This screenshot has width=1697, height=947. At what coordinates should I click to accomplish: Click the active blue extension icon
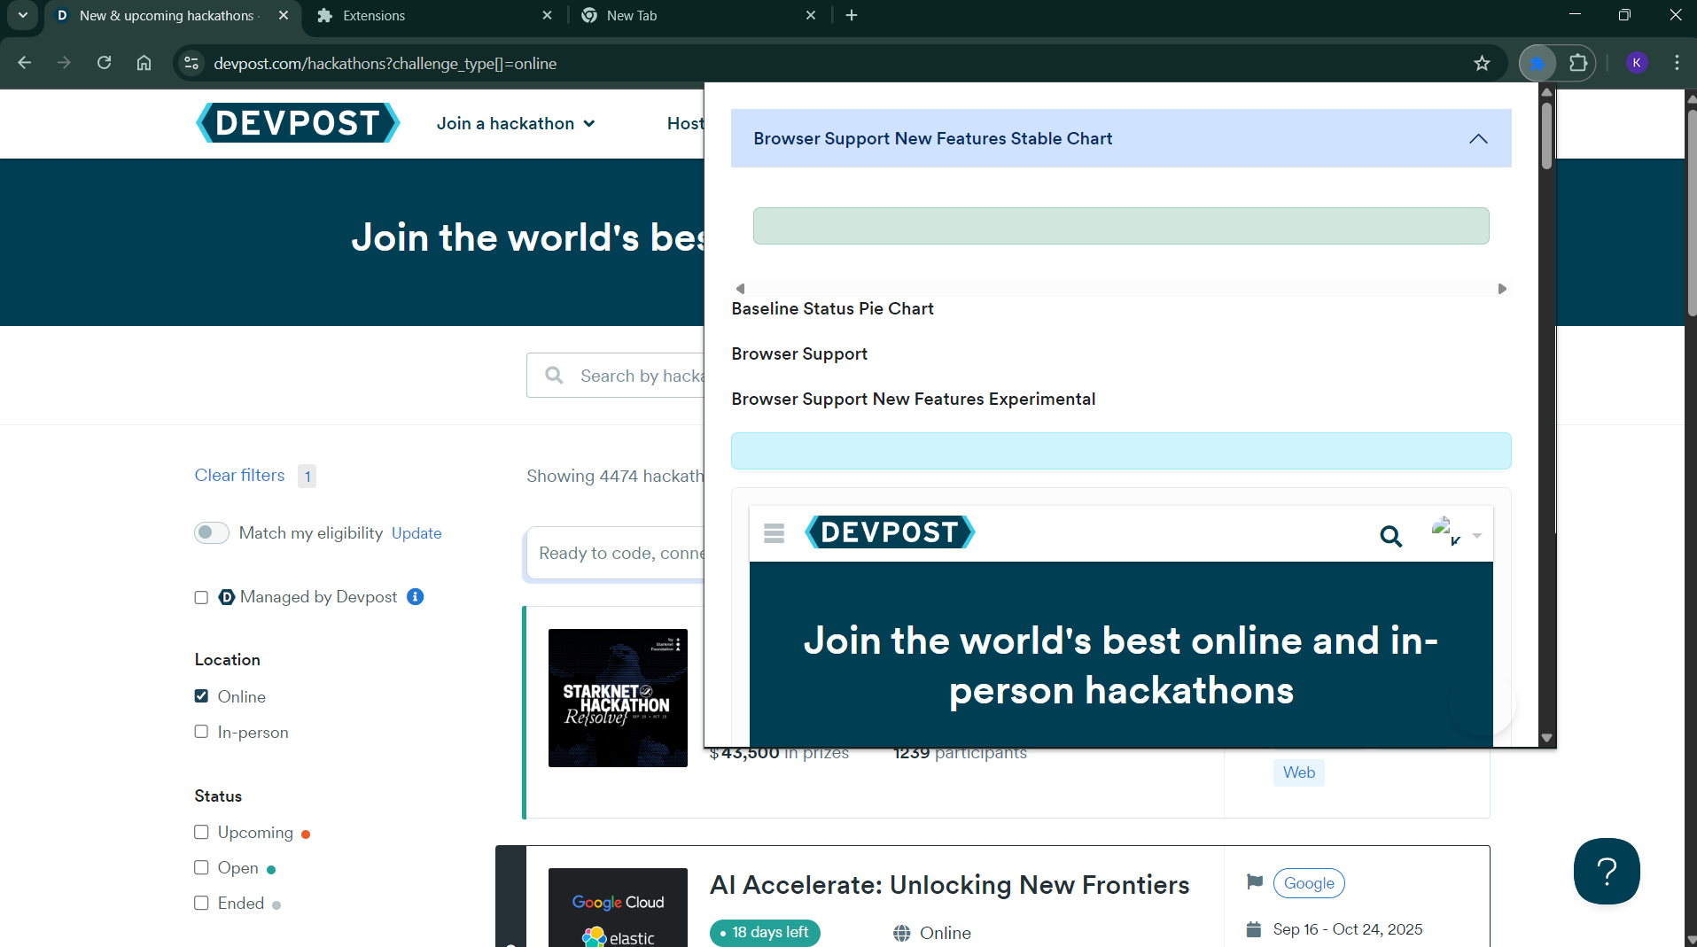click(1537, 63)
